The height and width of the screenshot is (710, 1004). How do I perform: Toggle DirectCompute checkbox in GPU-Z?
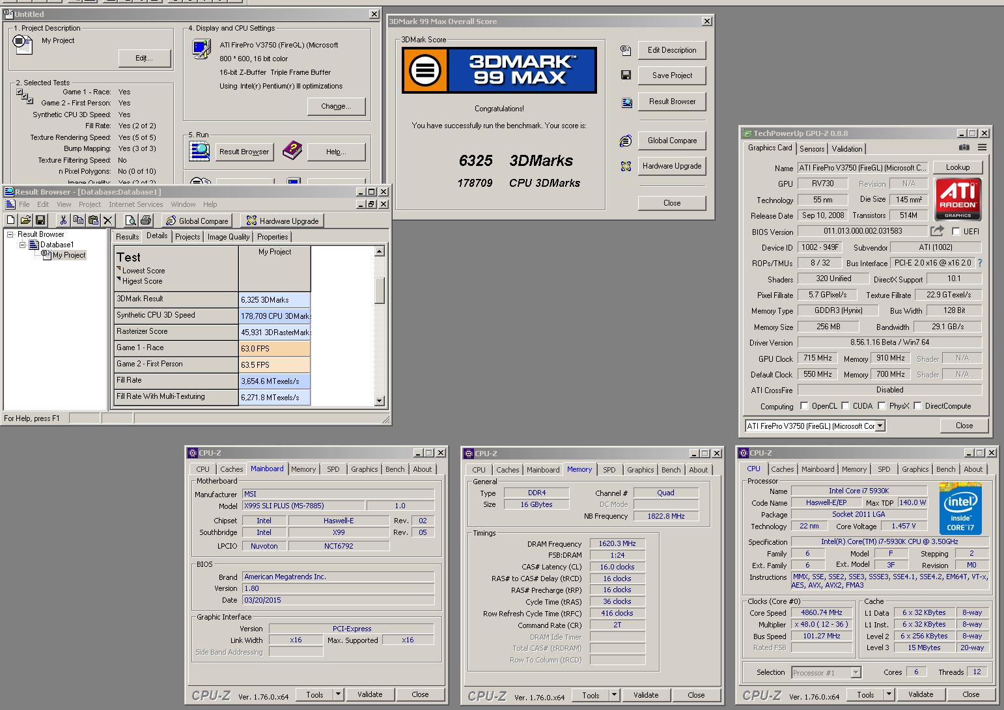[x=917, y=405]
